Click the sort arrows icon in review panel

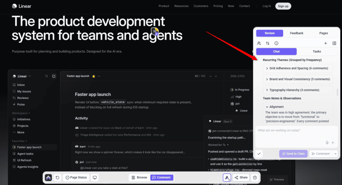pyautogui.click(x=268, y=43)
